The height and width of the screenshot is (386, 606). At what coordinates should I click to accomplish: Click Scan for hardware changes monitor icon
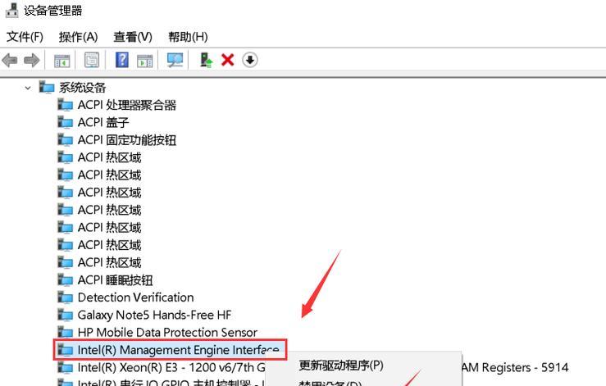(175, 60)
